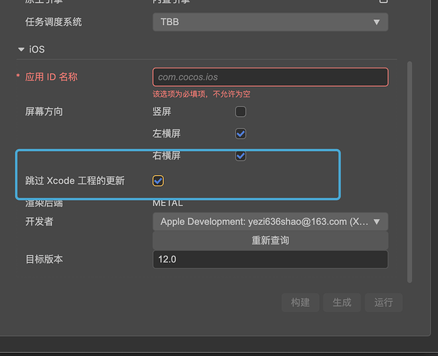Open the 任务调度系统 TBB dropdown

click(x=270, y=22)
